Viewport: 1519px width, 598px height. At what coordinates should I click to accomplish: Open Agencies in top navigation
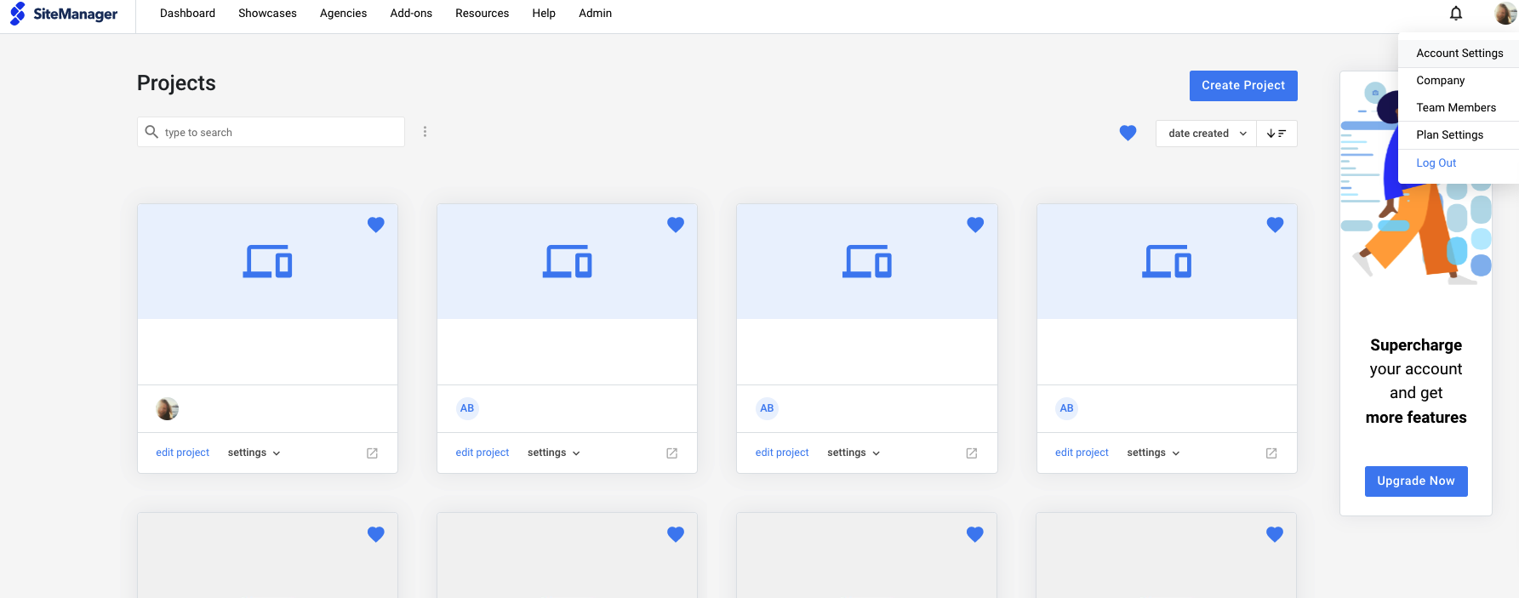(343, 14)
